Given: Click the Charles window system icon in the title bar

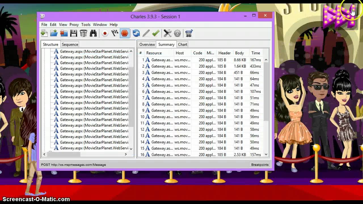Looking at the screenshot, I should [x=43, y=16].
